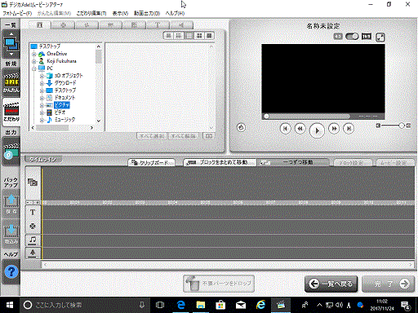Adjust the preview volume slider knob
The height and width of the screenshot is (313, 418).
[x=402, y=126]
